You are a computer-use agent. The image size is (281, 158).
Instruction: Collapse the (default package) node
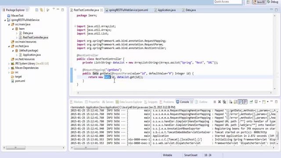tap(13, 50)
